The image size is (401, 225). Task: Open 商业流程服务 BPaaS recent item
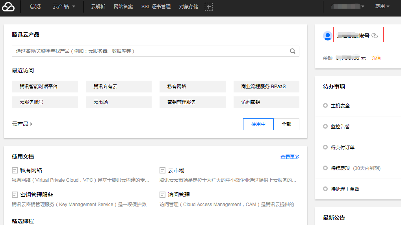tap(266, 87)
